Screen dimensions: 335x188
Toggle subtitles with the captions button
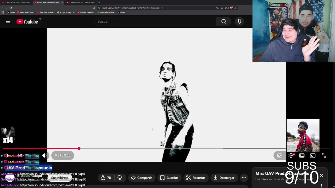[x=280, y=156]
